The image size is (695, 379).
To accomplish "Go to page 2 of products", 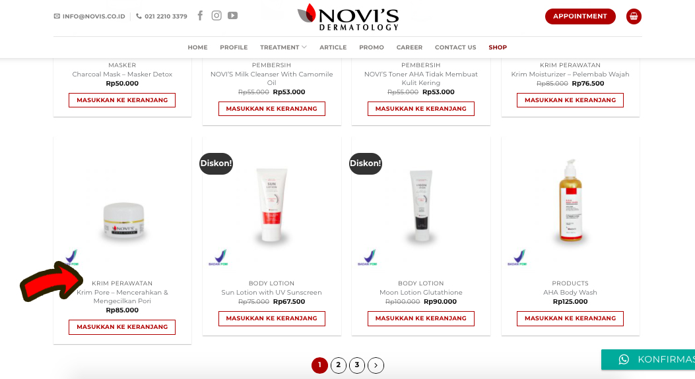I will pos(338,365).
